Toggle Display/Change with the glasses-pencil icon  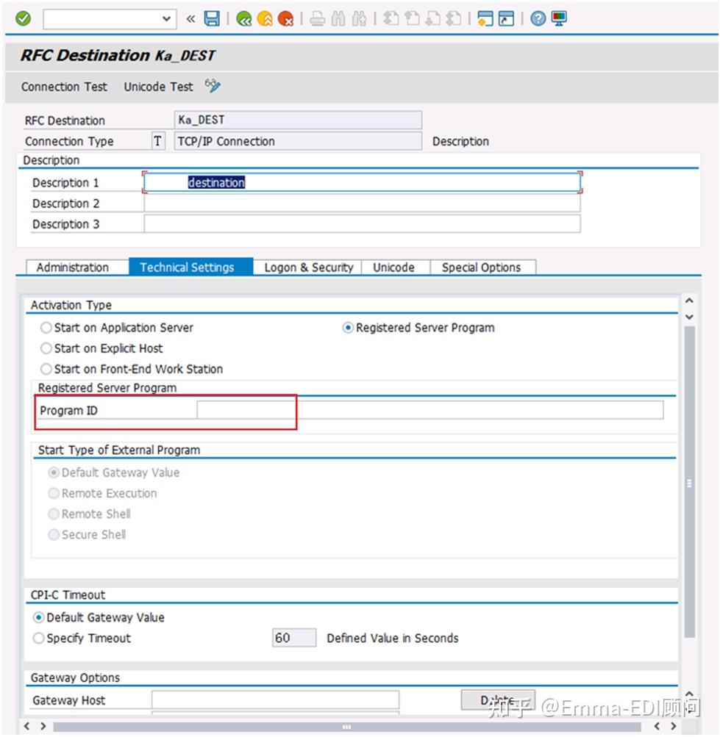coord(213,86)
